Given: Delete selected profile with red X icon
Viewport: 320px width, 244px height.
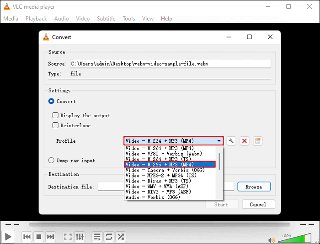Looking at the screenshot, I should [x=245, y=141].
